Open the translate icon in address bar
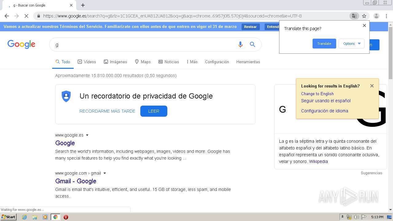393x221 pixels. tap(354, 16)
